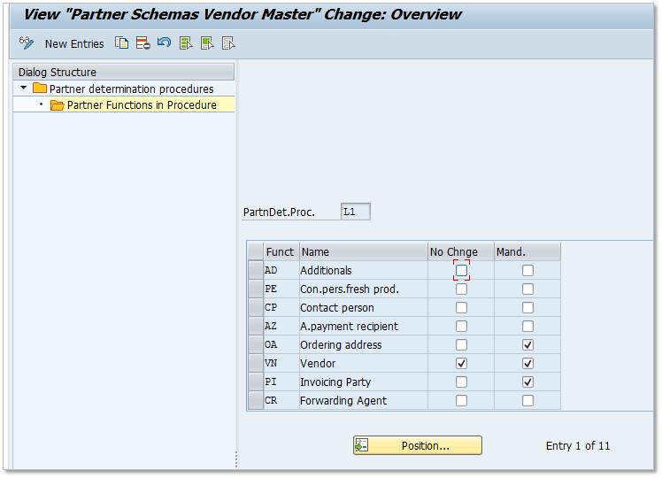The image size is (662, 478).
Task: Click function code cell AZ
Action: click(x=281, y=326)
